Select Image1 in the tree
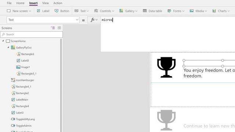 [x=25, y=67]
